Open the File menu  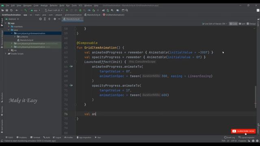click(7, 5)
